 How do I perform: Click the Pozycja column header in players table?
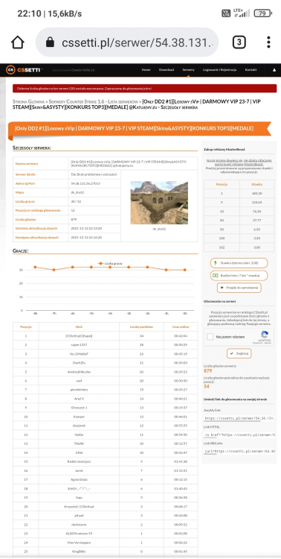(26, 326)
